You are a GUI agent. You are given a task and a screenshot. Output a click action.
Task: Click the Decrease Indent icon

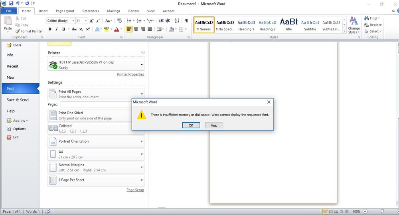[x=161, y=21]
